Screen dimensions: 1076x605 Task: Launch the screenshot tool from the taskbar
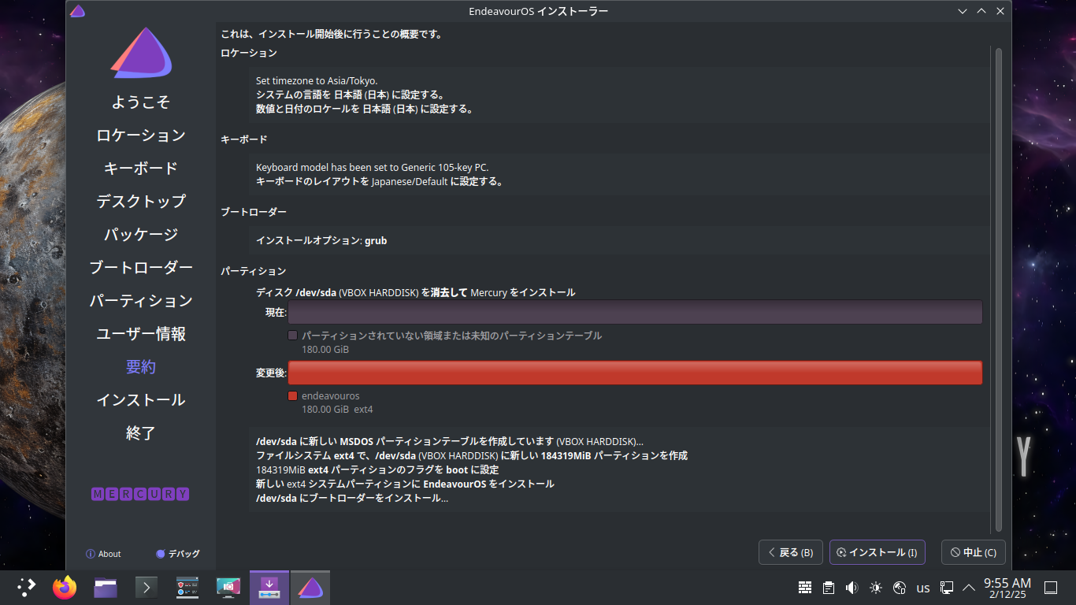(x=228, y=587)
